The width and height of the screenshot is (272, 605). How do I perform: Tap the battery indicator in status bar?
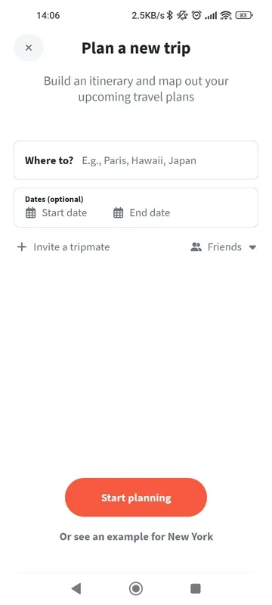(x=244, y=15)
